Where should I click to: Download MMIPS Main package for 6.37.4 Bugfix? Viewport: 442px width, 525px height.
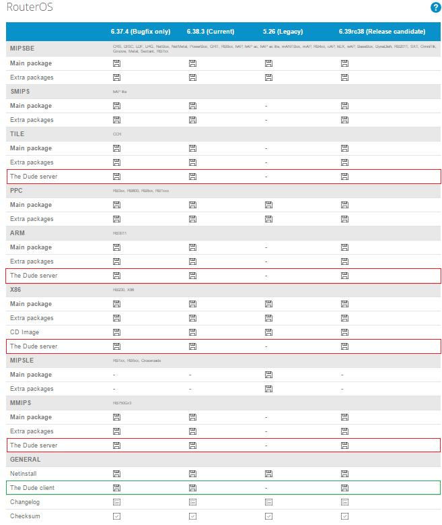tap(116, 417)
